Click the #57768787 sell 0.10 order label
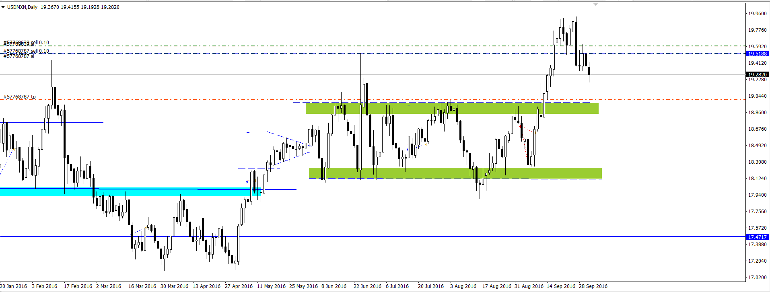This screenshot has height=292, width=770. (26, 51)
